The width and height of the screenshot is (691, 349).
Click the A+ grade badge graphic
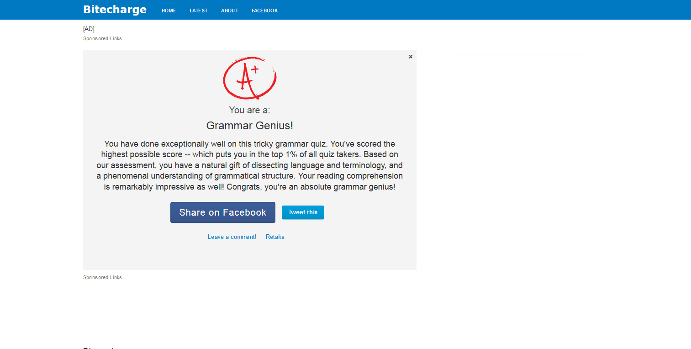point(249,78)
